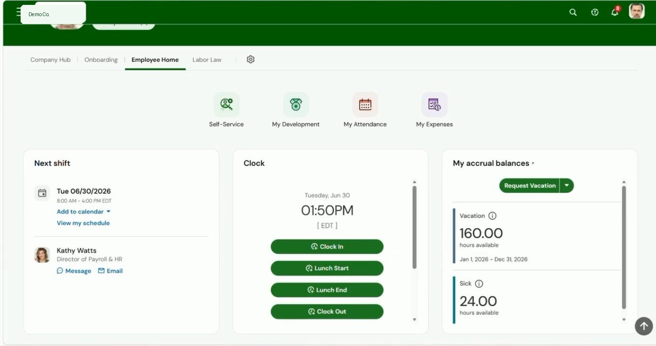Screen dimensions: 656x346
Task: Click the Clock In button
Action: [327, 247]
